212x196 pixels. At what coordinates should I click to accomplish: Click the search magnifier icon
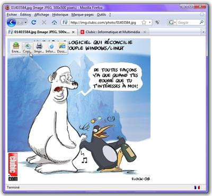coord(201,22)
